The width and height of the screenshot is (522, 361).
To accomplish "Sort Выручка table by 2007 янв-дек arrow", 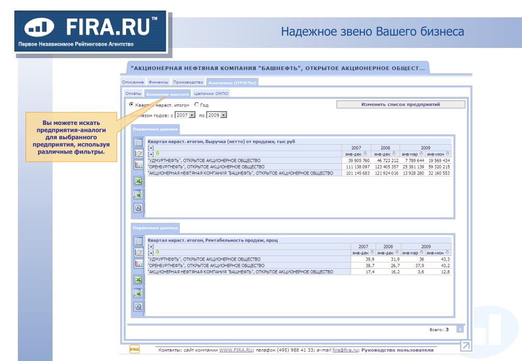I will coord(365,153).
